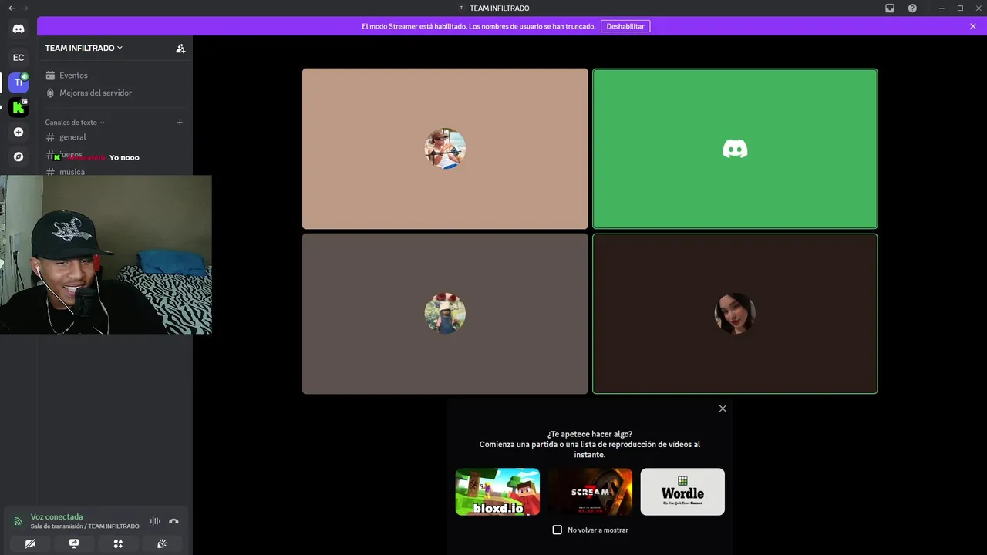Open the explore servers compass icon

coord(19,156)
